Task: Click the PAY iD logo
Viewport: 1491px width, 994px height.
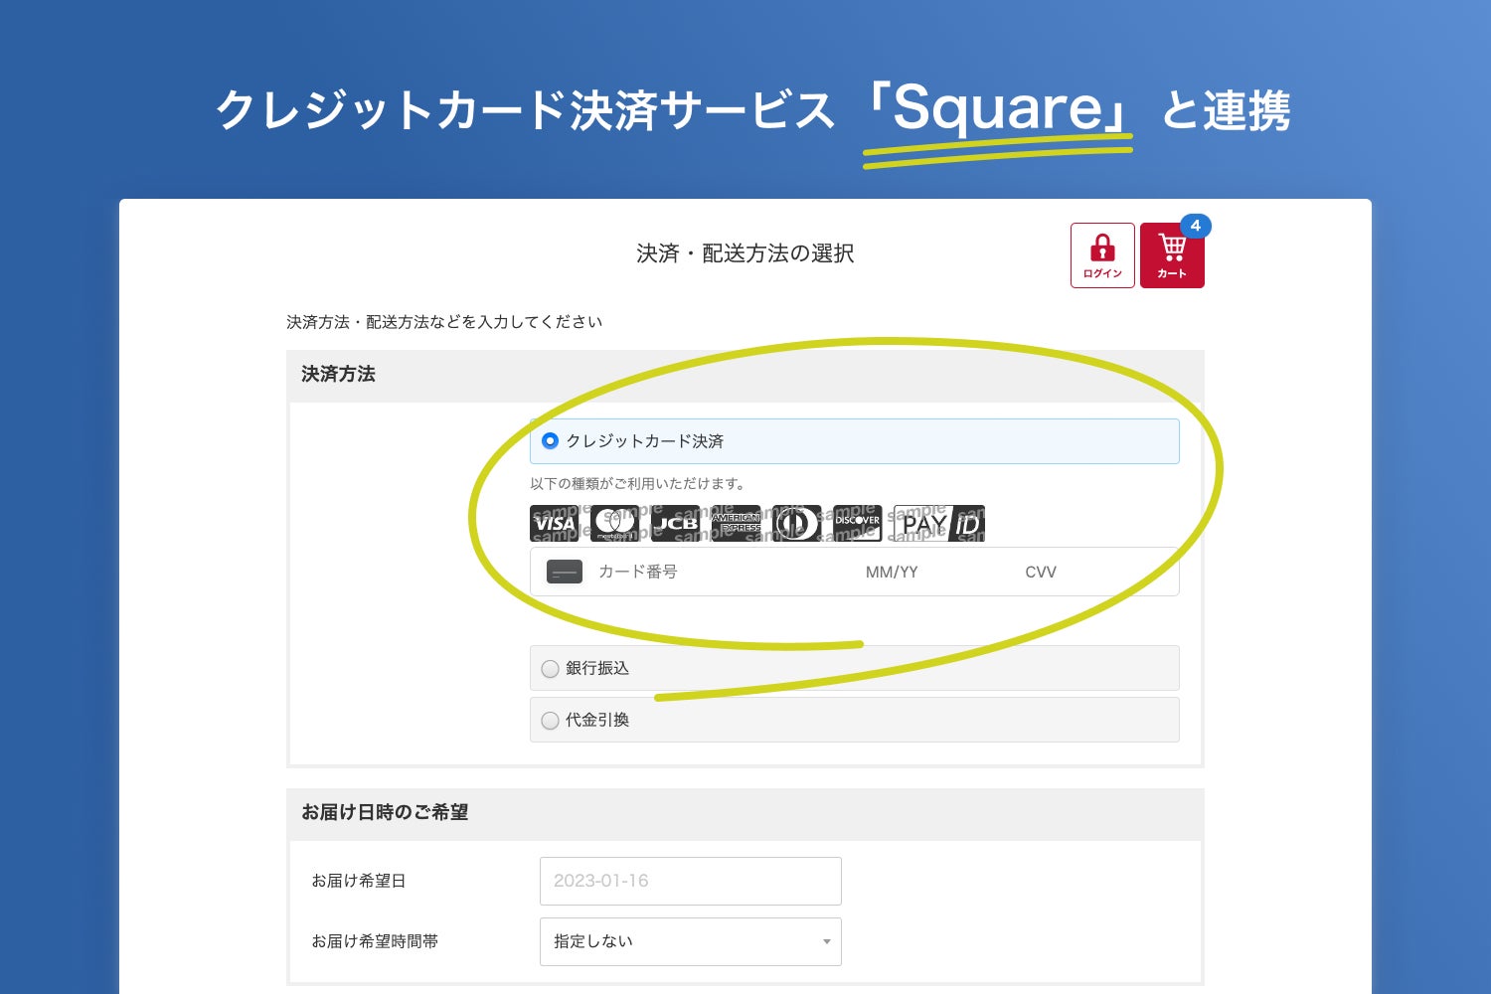Action: click(939, 523)
